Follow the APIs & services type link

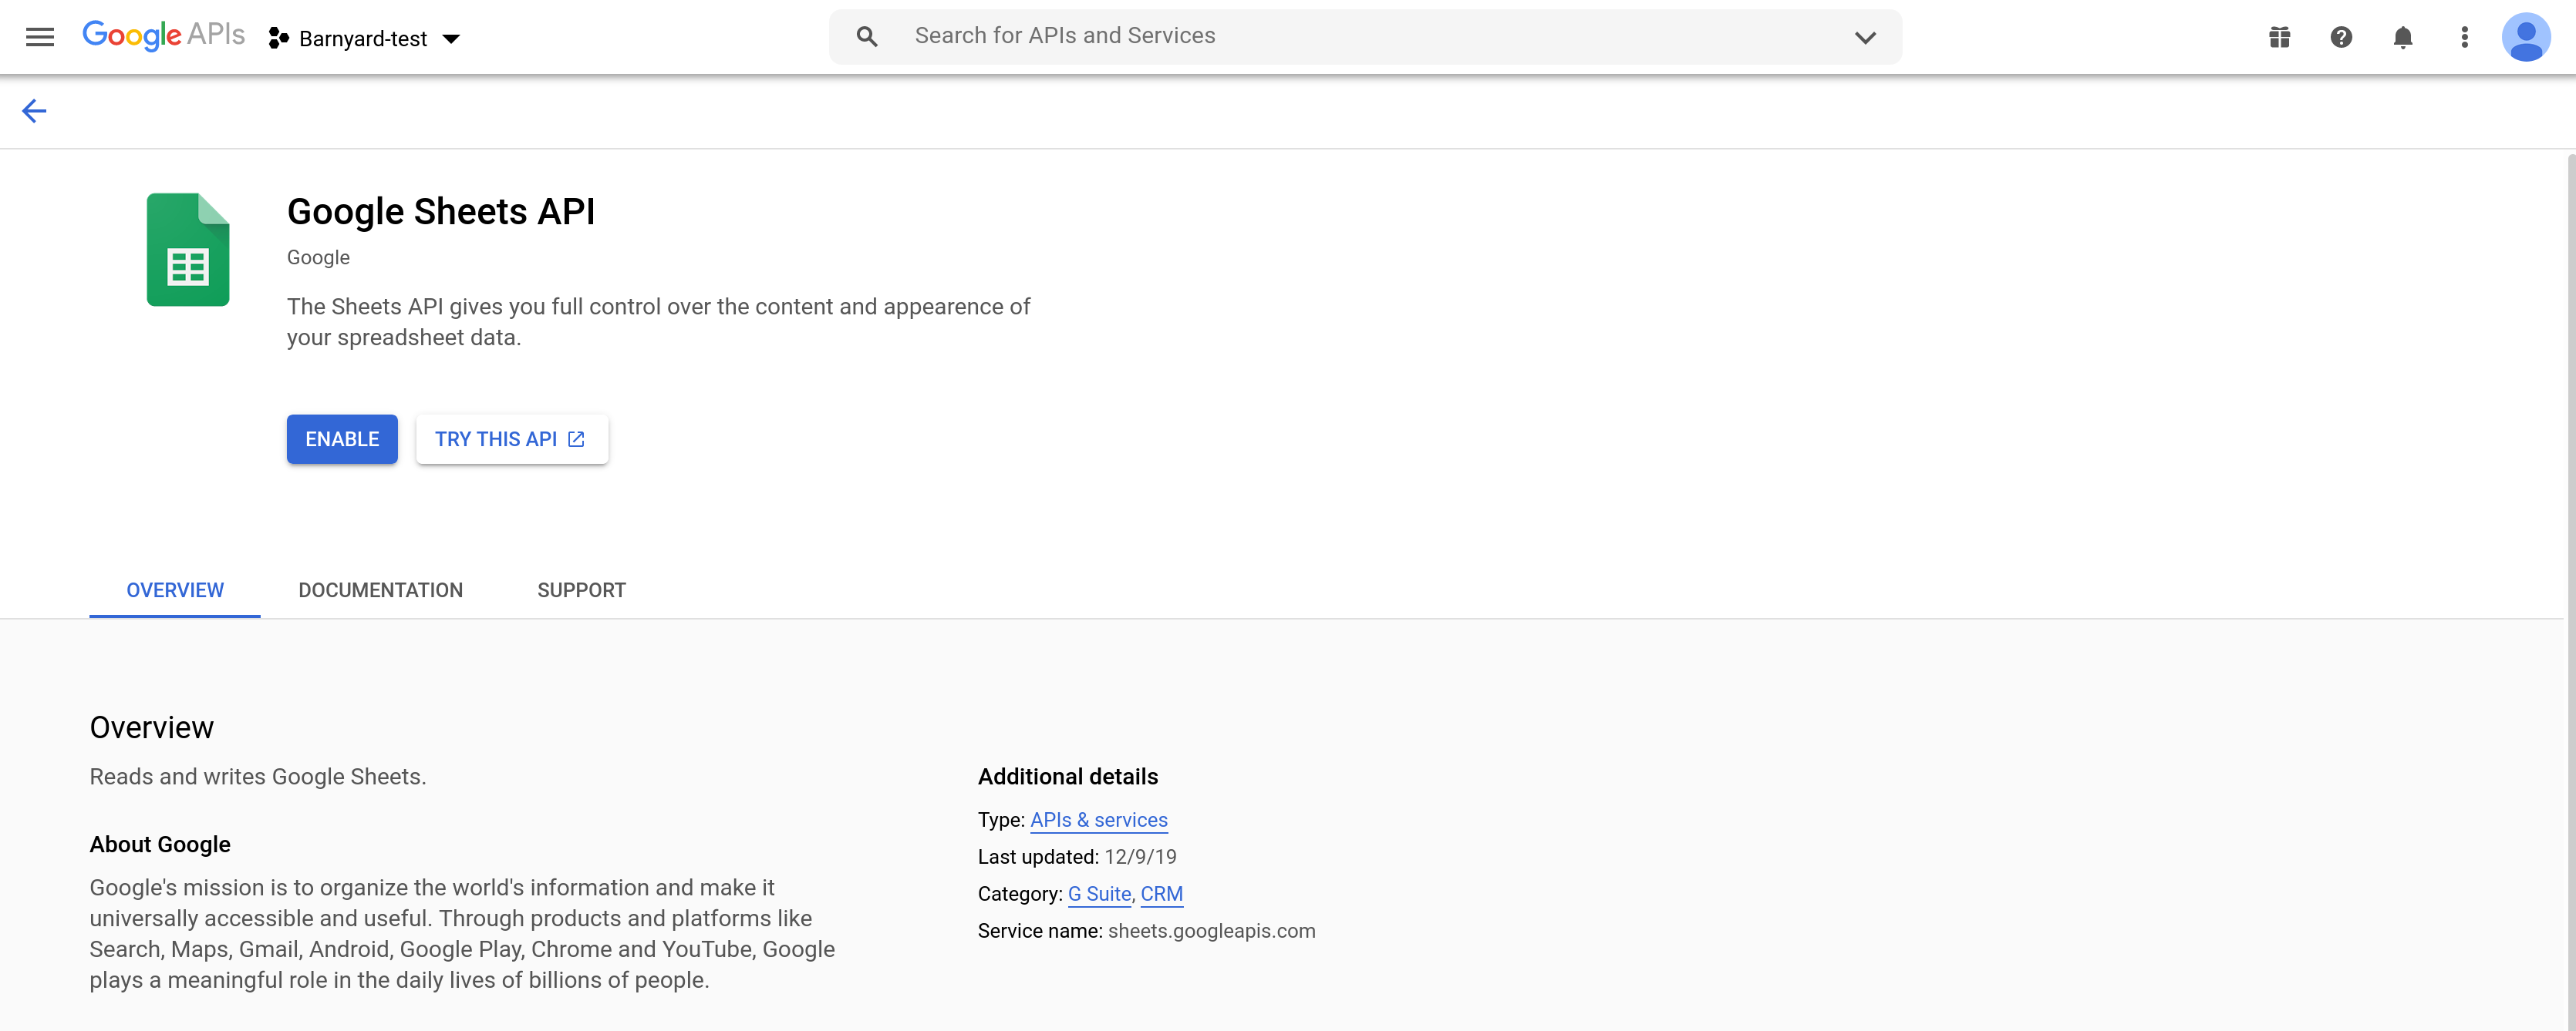pyautogui.click(x=1099, y=819)
